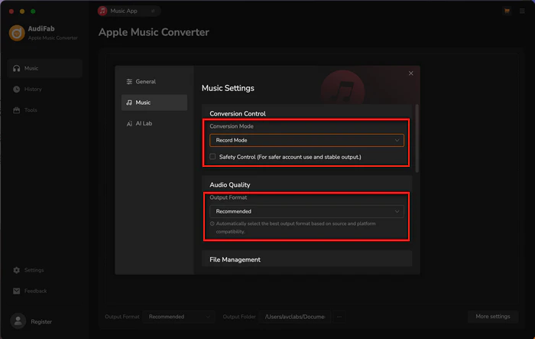The height and width of the screenshot is (339, 535).
Task: Open Tools in the left sidebar
Action: [x=44, y=110]
